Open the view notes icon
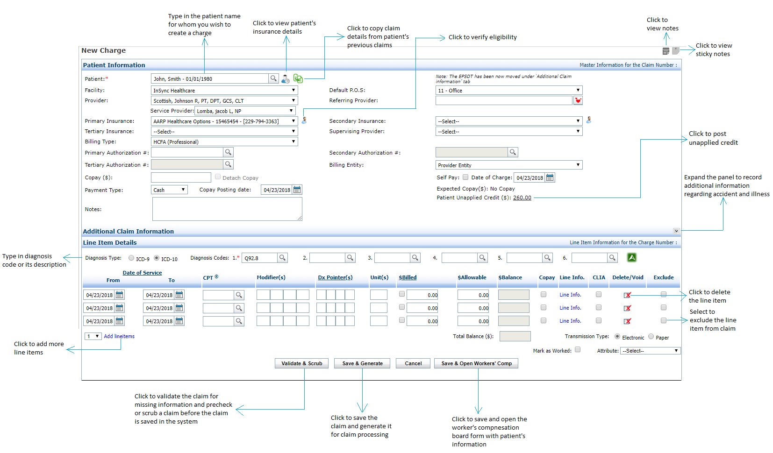 [666, 51]
